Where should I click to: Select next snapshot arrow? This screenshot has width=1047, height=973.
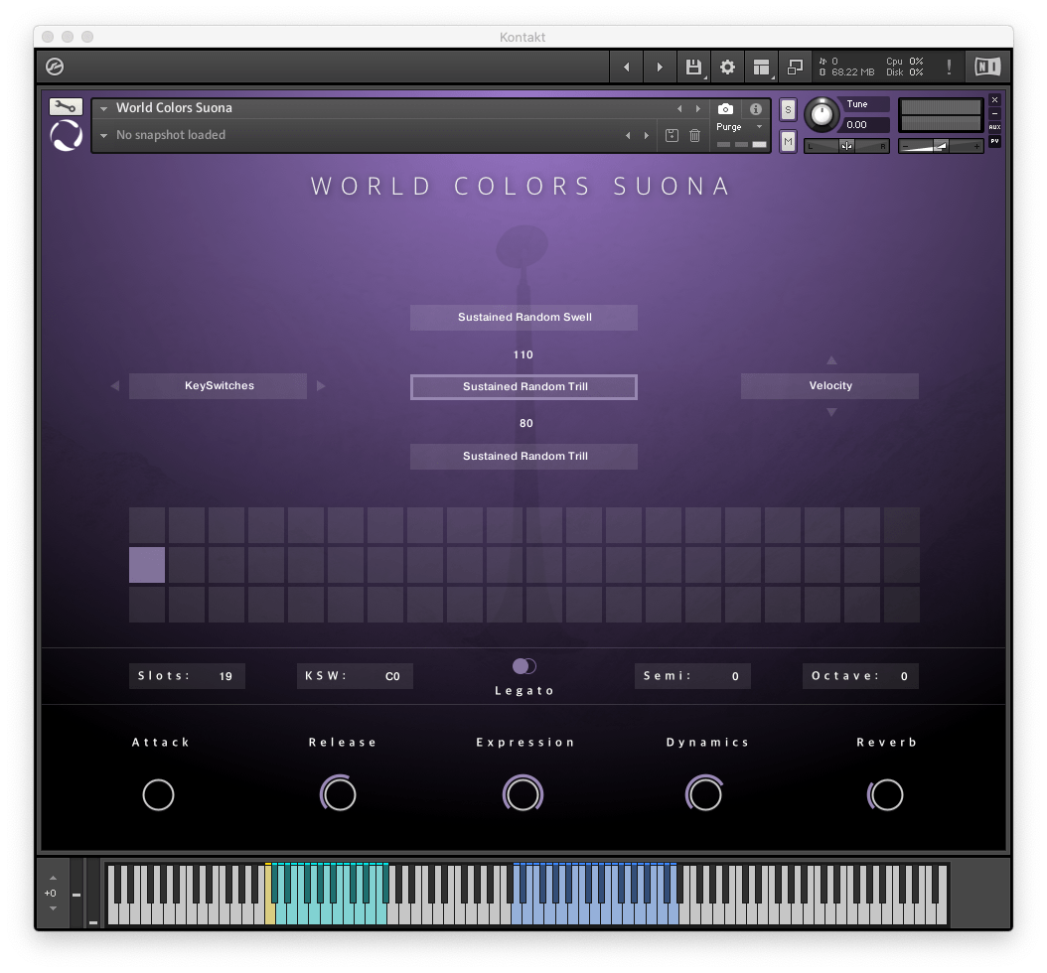coord(647,135)
